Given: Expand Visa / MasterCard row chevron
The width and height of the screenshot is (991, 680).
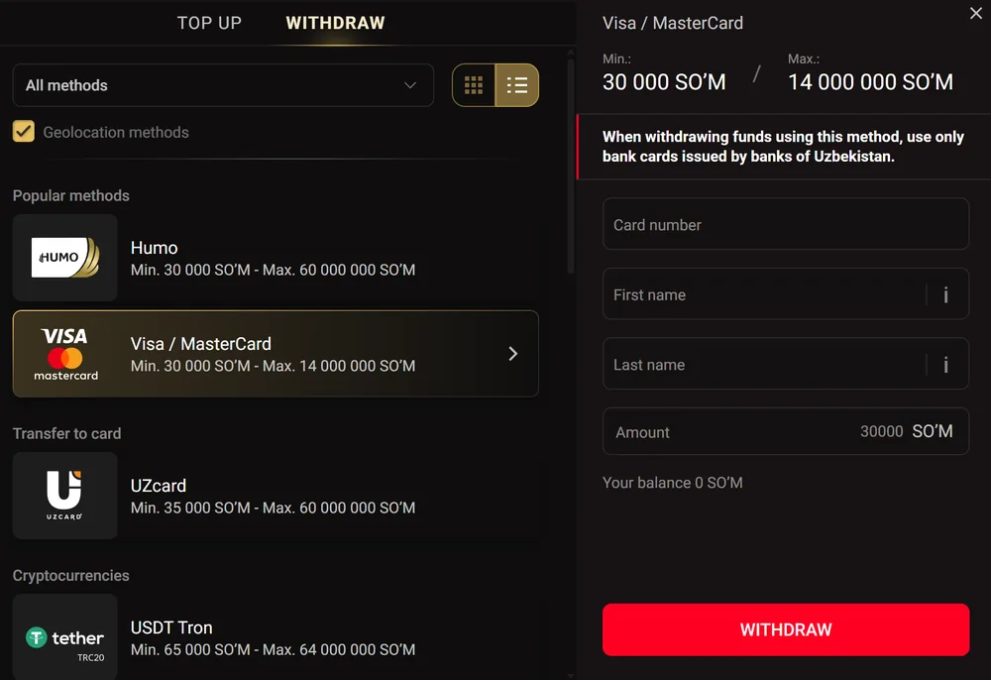Looking at the screenshot, I should click(513, 354).
